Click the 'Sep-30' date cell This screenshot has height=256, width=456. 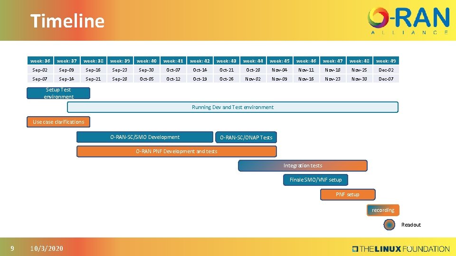[147, 70]
